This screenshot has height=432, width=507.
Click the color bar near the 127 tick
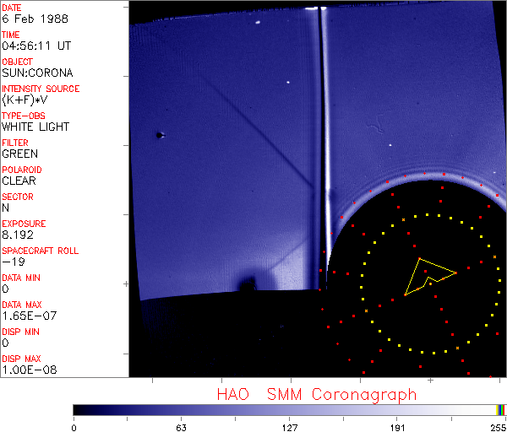(x=289, y=409)
